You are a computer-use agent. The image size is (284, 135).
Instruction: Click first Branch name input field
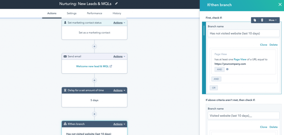pos(244,33)
